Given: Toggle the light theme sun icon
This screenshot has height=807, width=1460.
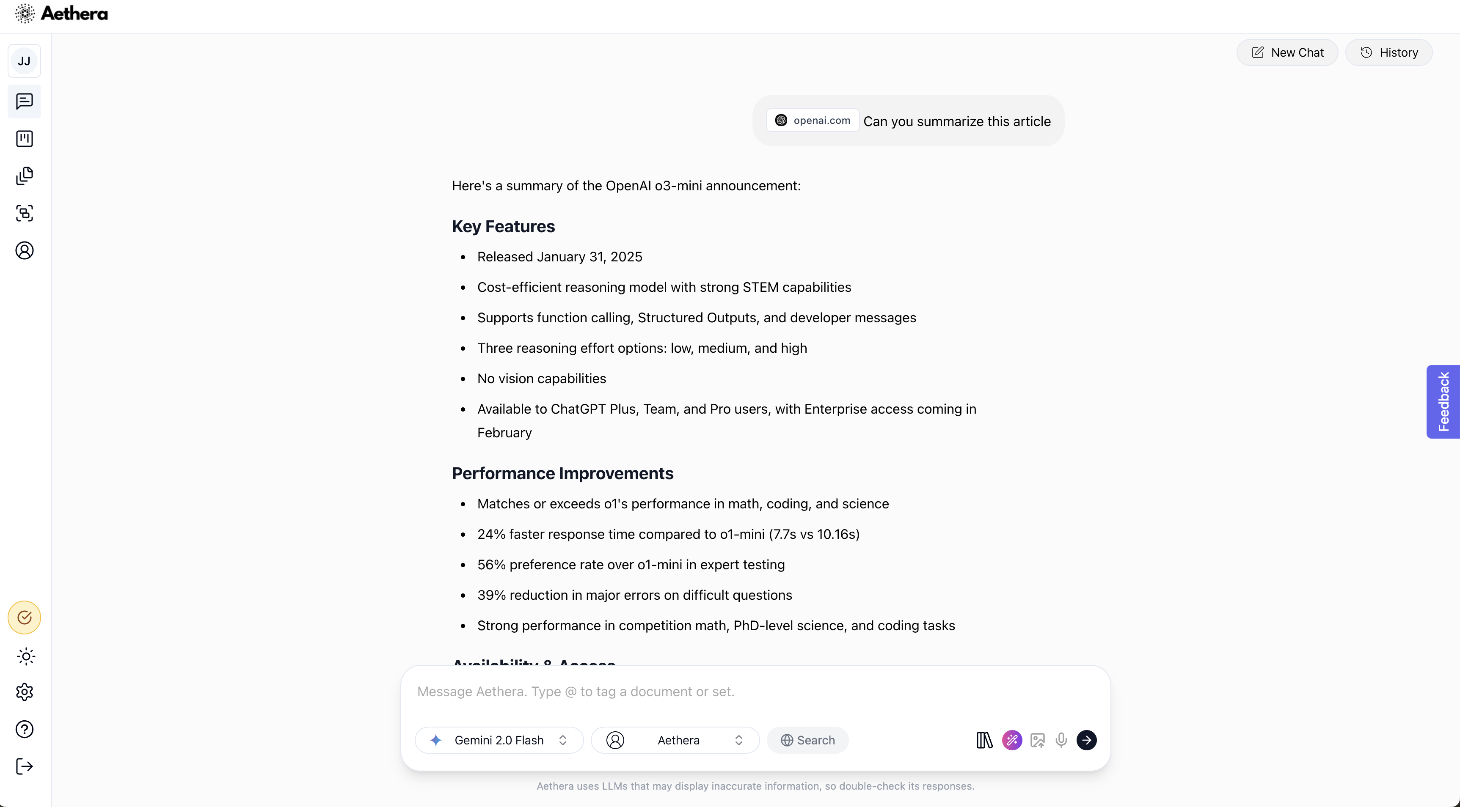Looking at the screenshot, I should [25, 656].
